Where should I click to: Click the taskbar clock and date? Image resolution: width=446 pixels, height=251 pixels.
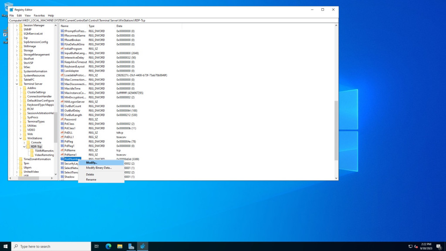click(x=426, y=247)
